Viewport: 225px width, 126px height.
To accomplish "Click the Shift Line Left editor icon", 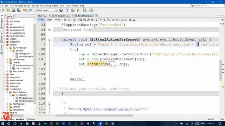I will coord(113,20).
